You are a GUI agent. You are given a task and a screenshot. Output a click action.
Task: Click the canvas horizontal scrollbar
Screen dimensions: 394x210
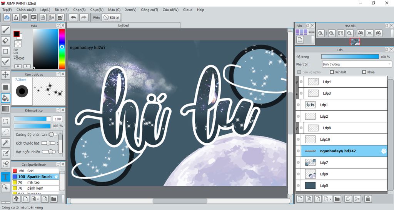[x=180, y=201]
